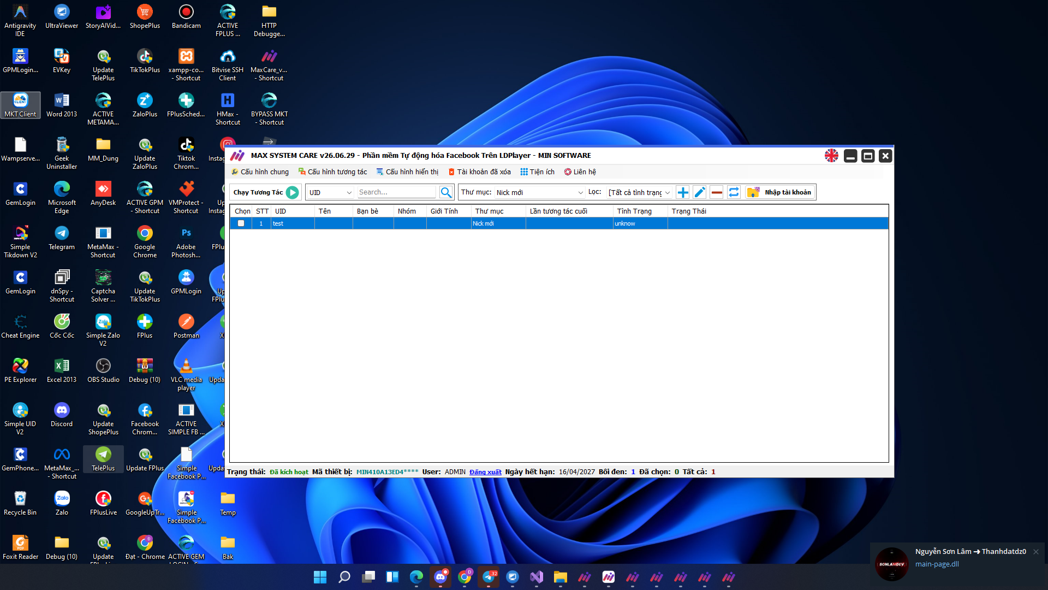Open Visual Studio from taskbar
The image size is (1048, 590).
click(x=537, y=577)
